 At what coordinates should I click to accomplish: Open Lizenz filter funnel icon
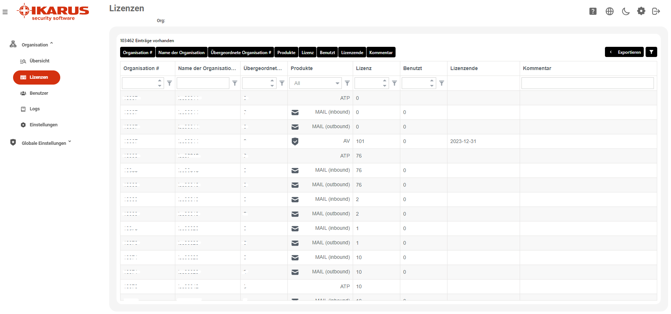394,83
